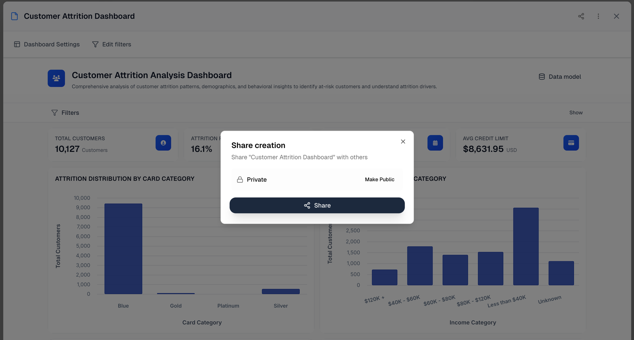This screenshot has width=634, height=340.
Task: Close the dashboard with the top-right X
Action: coord(616,16)
